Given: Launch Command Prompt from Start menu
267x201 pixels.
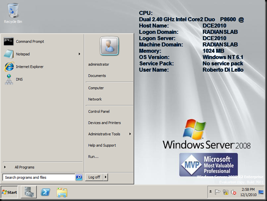Looking at the screenshot, I should (x=42, y=41).
